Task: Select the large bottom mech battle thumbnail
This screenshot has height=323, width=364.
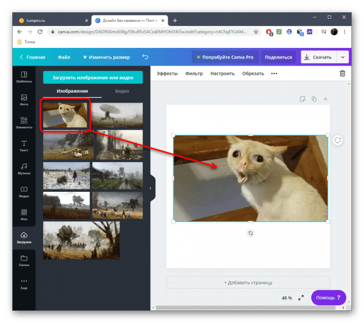Action: pos(81,240)
